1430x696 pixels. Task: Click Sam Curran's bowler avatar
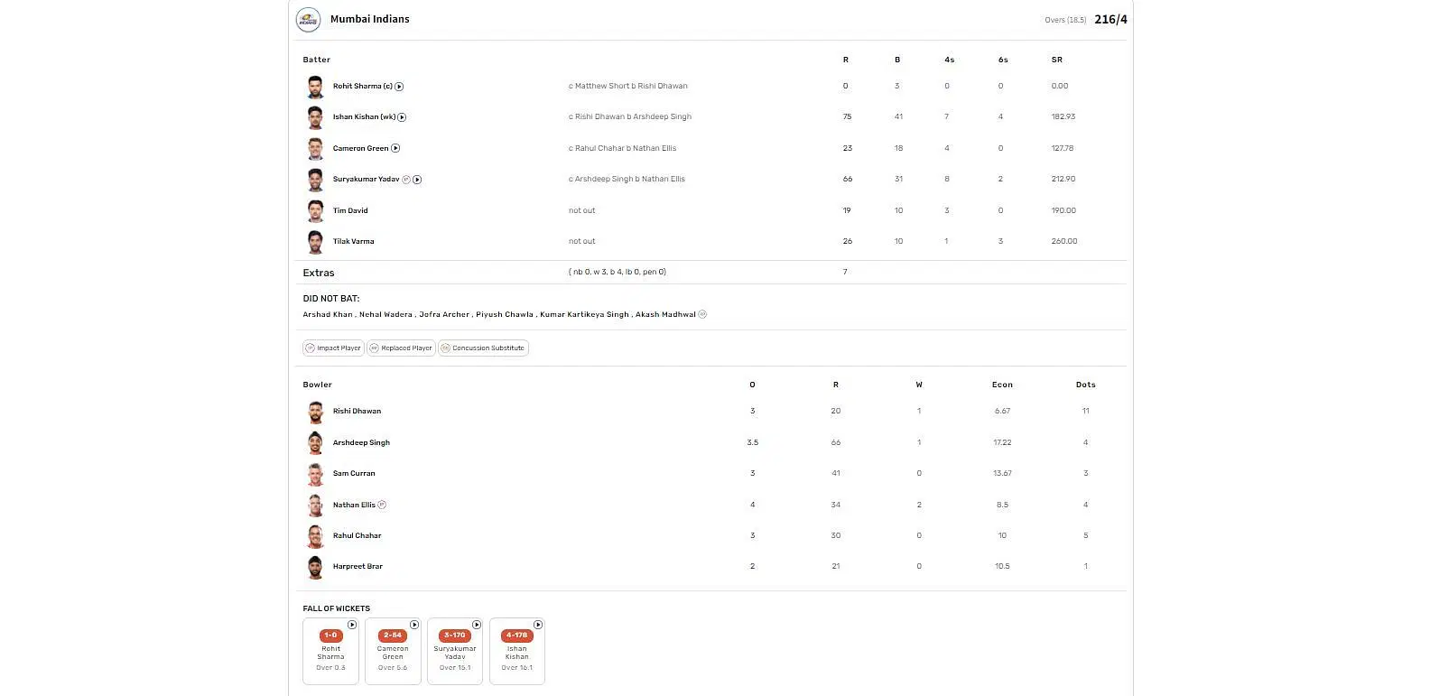315,473
